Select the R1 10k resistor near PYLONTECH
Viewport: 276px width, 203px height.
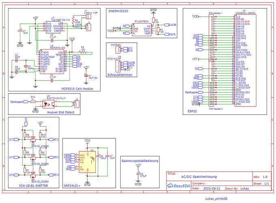(x=153, y=20)
